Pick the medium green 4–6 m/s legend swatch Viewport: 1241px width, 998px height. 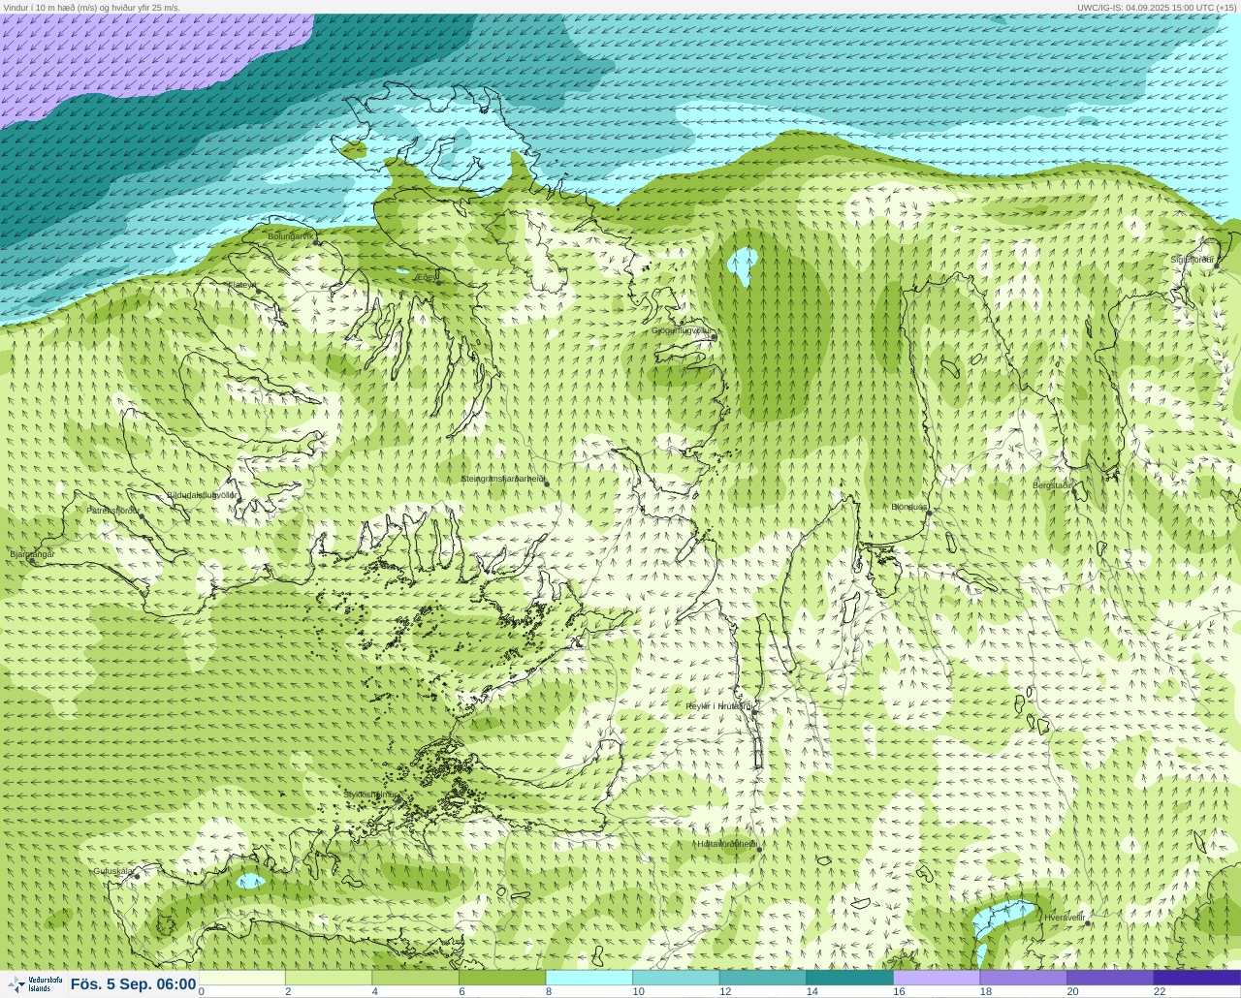[x=416, y=978]
